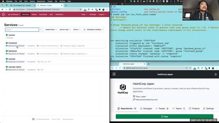Open the Source filter dropdown
The image size is (219, 123).
[77, 30]
